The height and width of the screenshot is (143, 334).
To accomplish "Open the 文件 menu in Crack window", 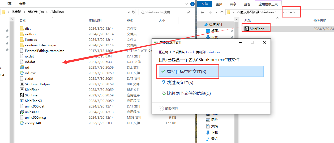I will 205,4.
